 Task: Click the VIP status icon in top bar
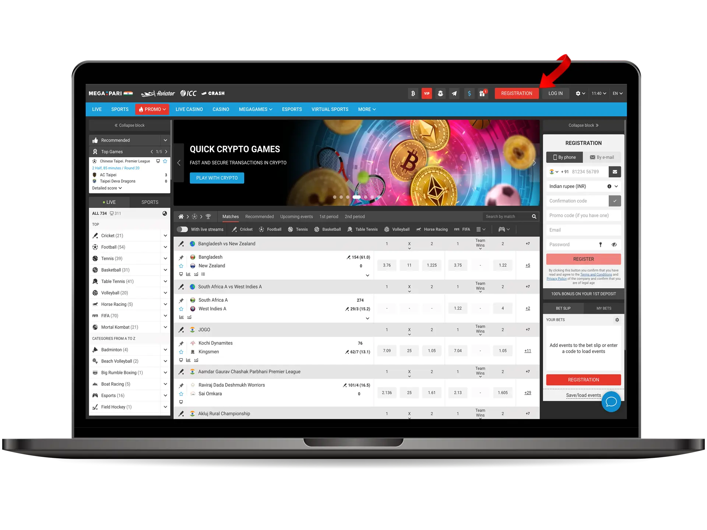tap(427, 93)
